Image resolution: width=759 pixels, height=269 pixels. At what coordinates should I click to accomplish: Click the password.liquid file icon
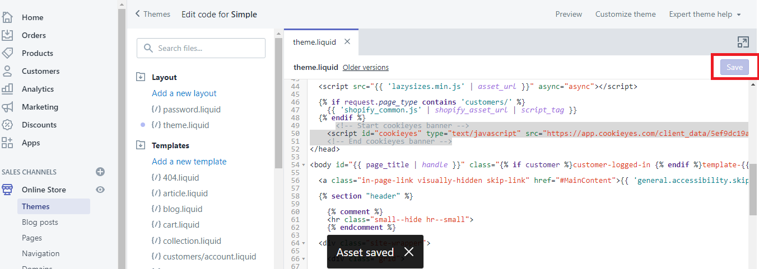point(156,109)
